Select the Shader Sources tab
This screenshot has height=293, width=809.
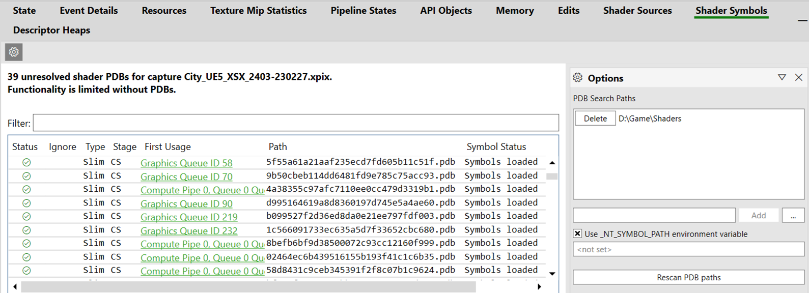coord(637,11)
